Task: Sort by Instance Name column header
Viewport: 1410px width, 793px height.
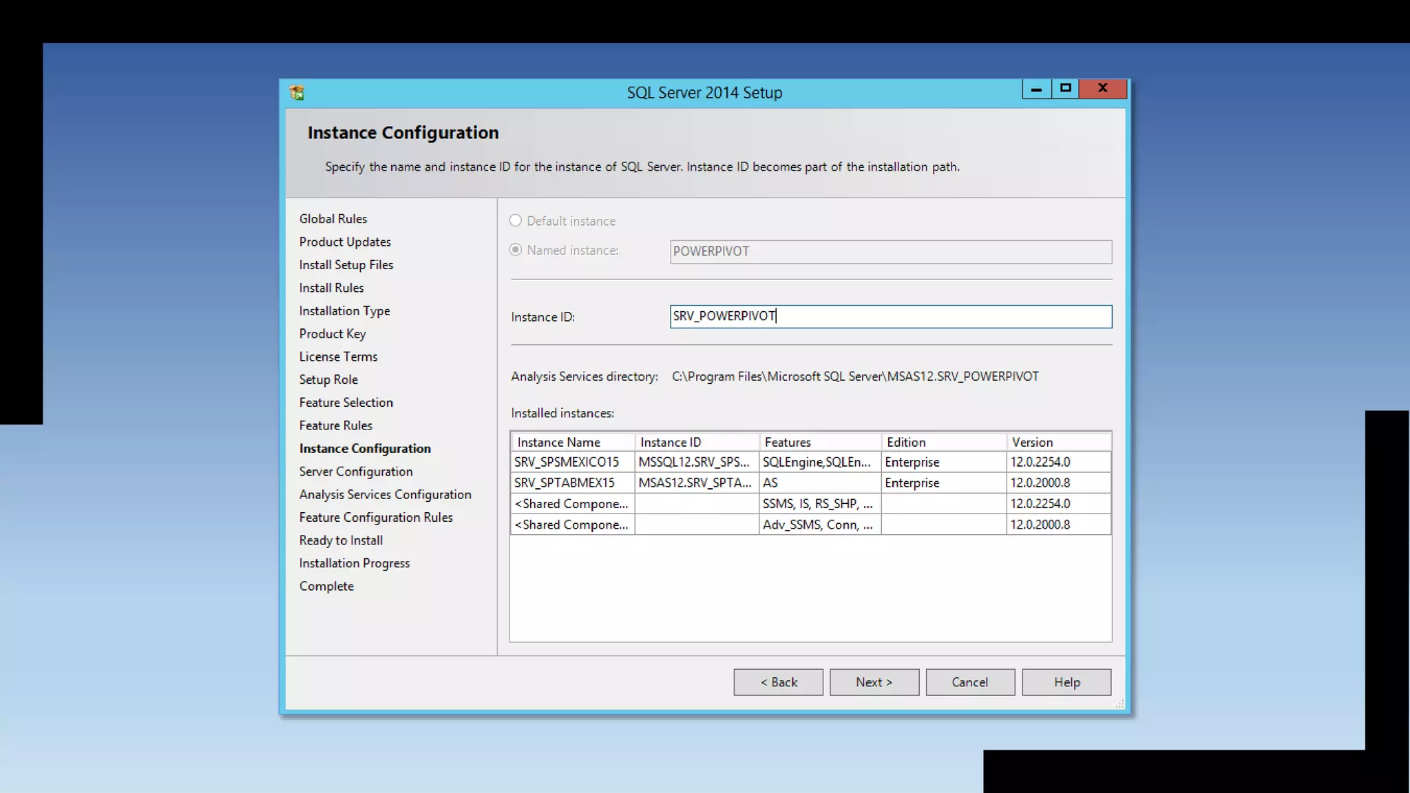Action: point(572,442)
